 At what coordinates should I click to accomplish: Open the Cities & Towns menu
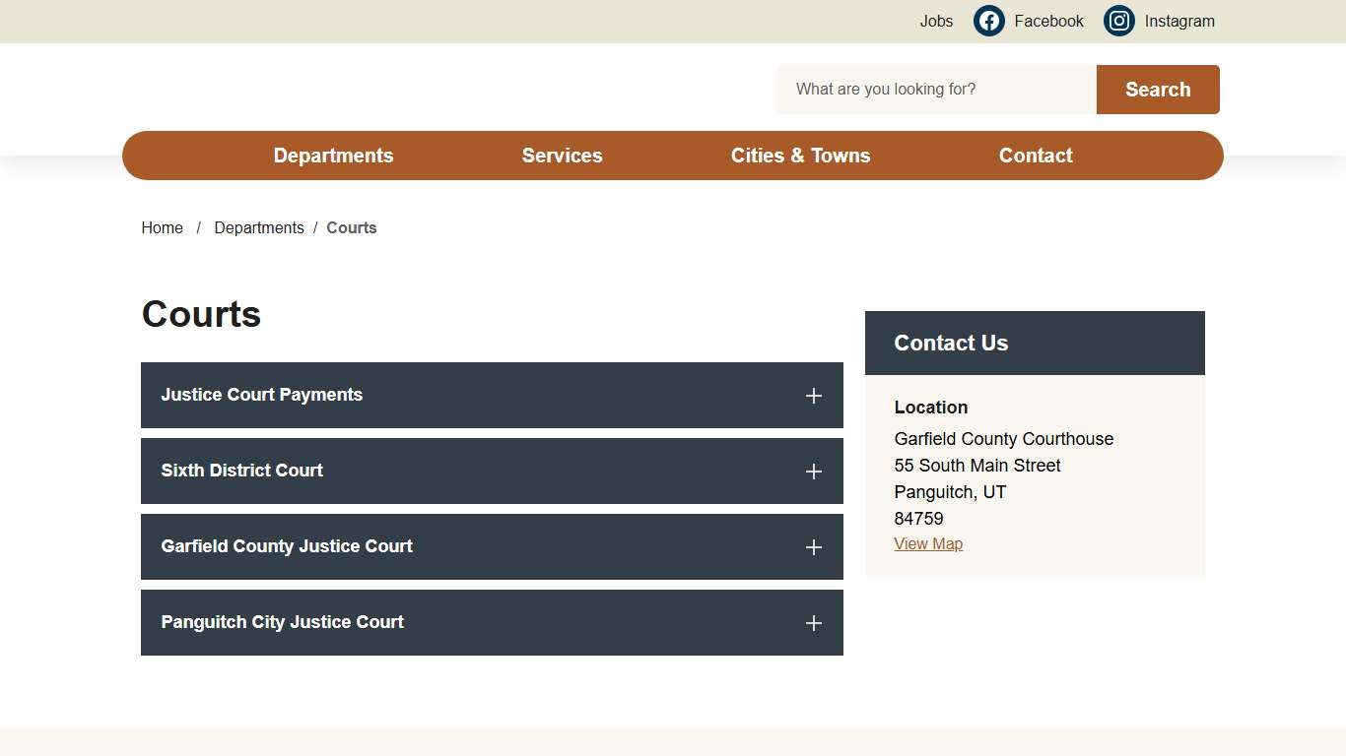800,156
